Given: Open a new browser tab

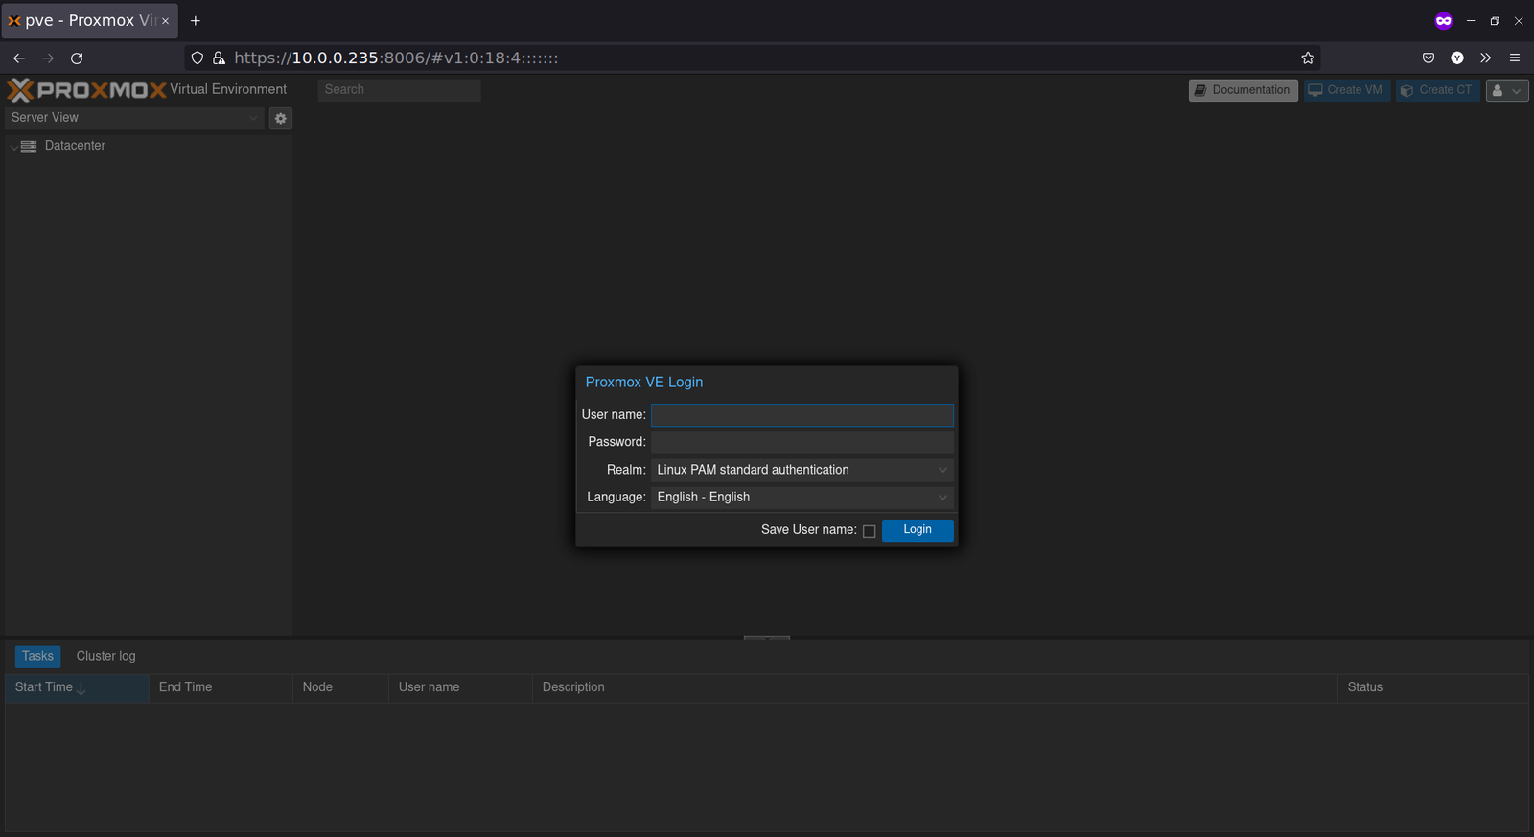Looking at the screenshot, I should pos(196,20).
